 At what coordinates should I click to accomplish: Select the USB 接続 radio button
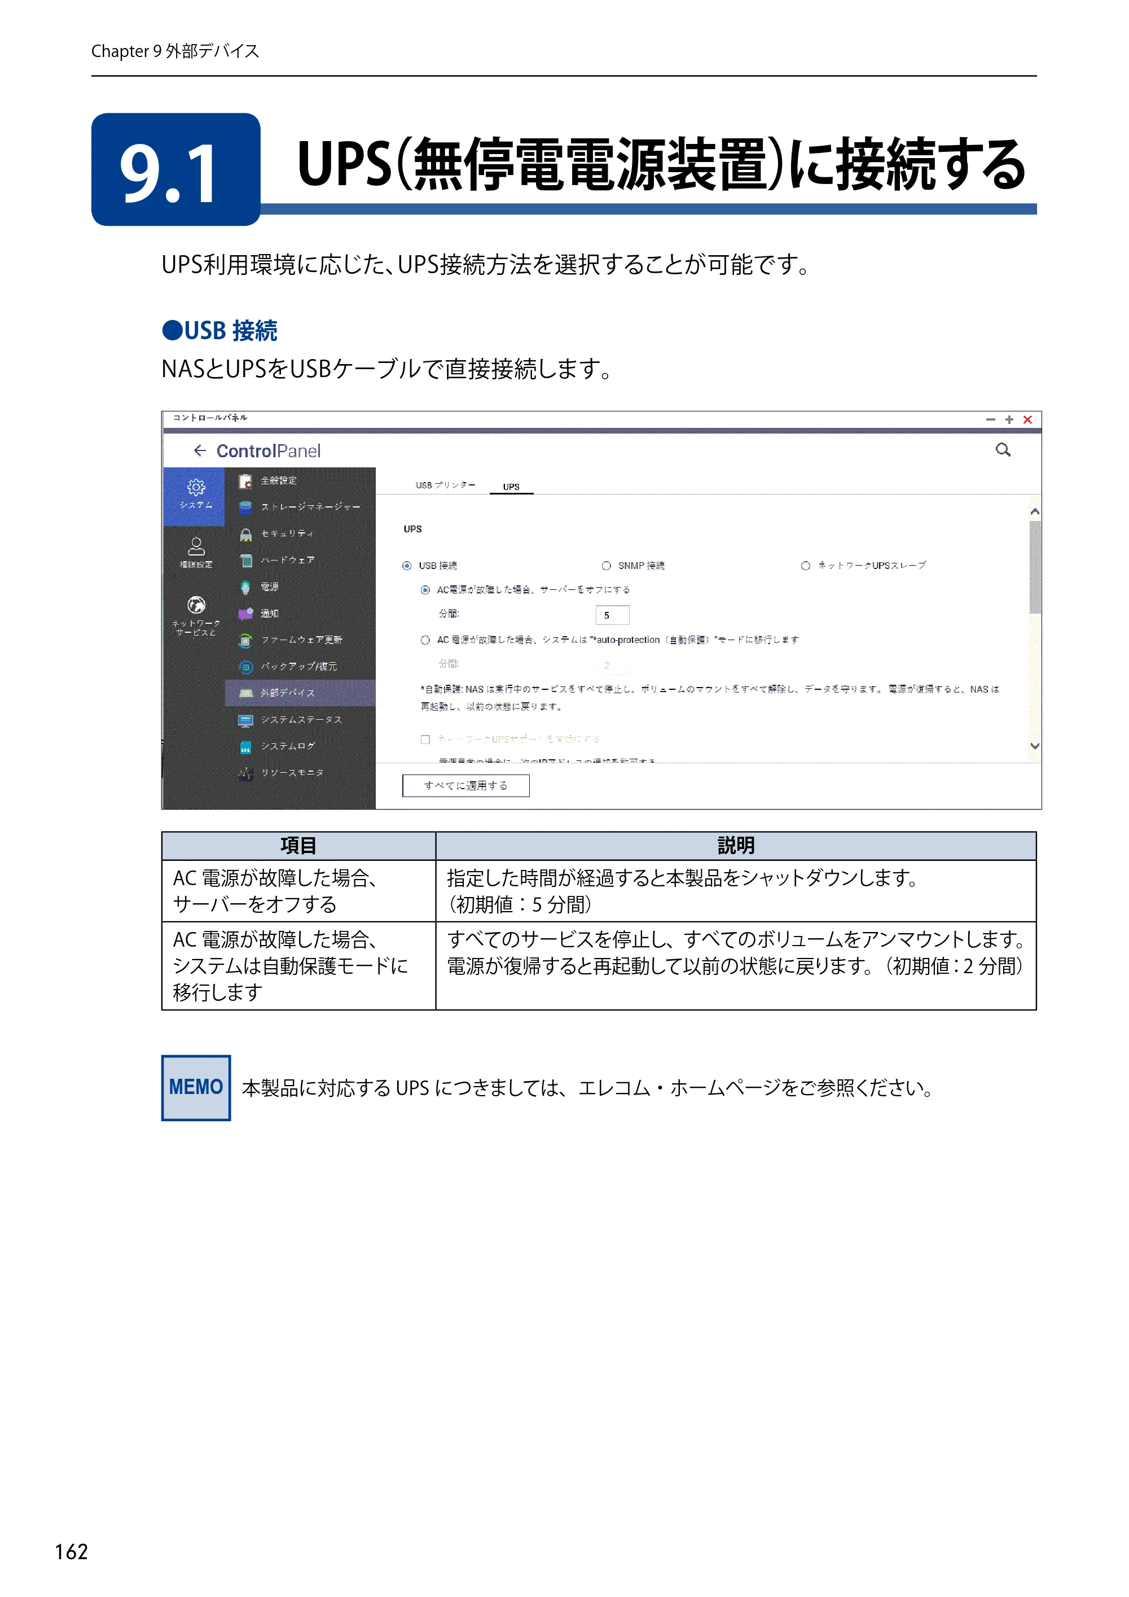(x=407, y=566)
